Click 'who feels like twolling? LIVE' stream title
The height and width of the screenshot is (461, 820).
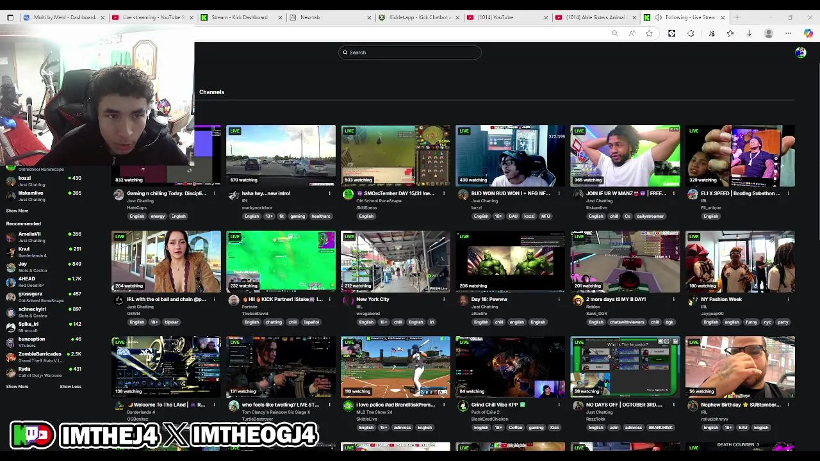click(281, 405)
